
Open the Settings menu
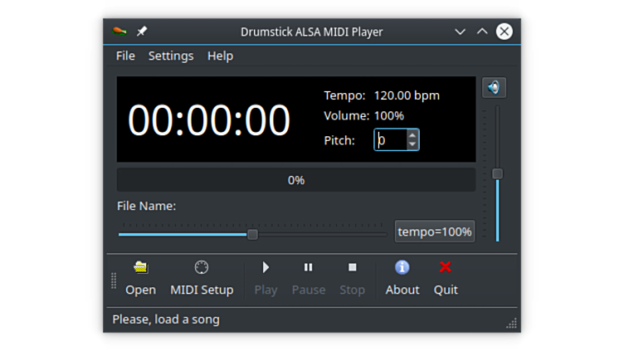click(171, 56)
